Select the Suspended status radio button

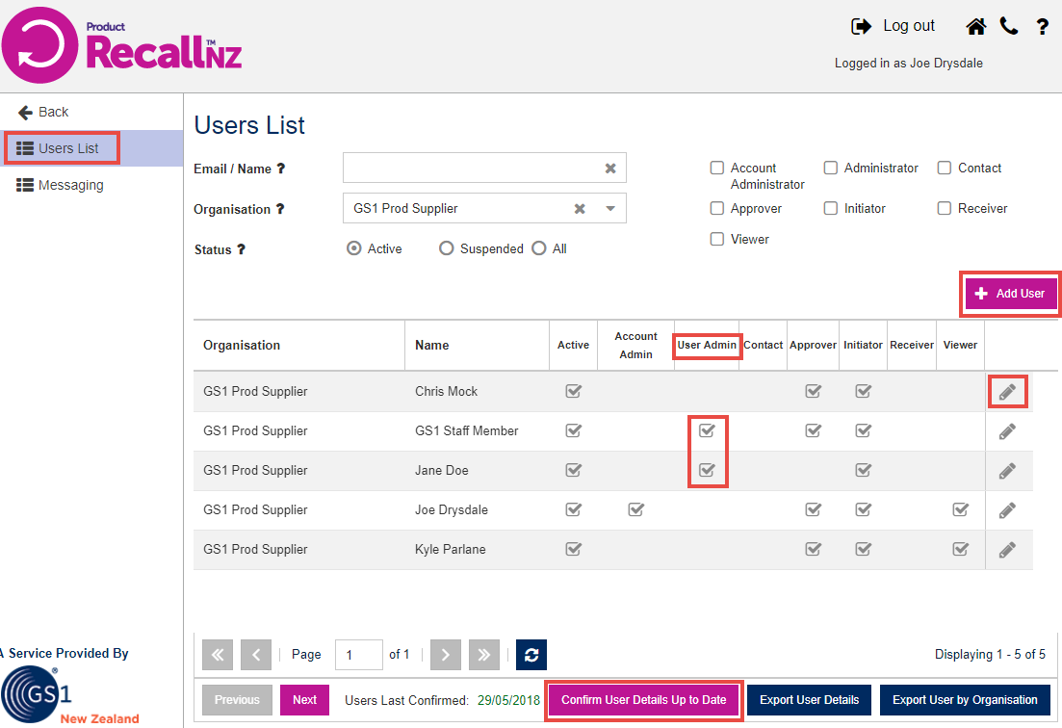(x=446, y=248)
